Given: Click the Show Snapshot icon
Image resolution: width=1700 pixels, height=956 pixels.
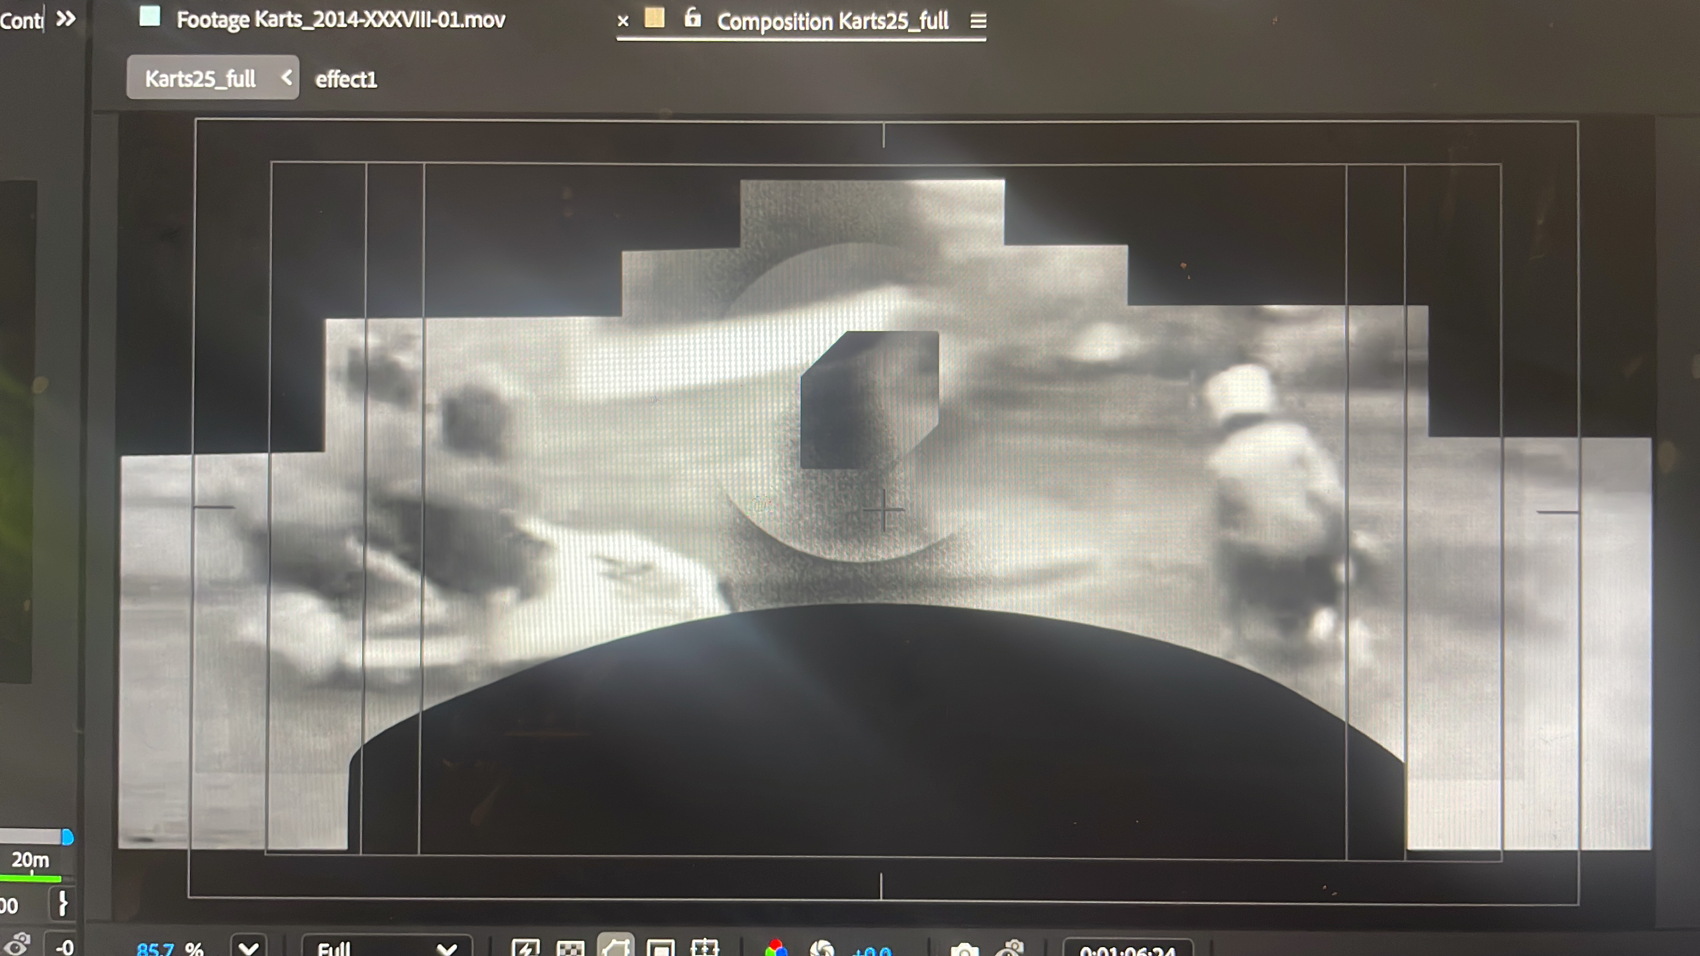Looking at the screenshot, I should click(x=1010, y=949).
